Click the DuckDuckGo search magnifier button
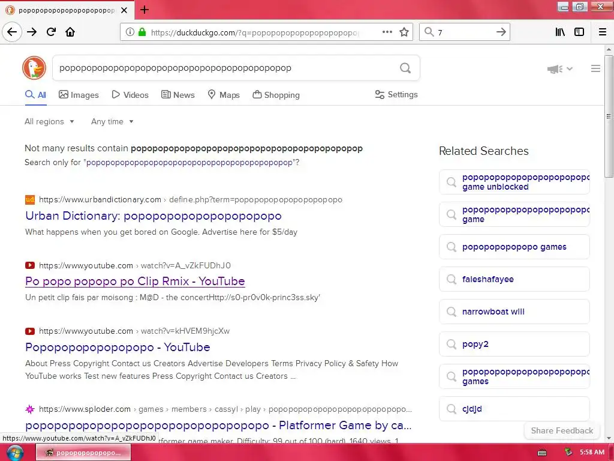Image resolution: width=614 pixels, height=461 pixels. [405, 68]
